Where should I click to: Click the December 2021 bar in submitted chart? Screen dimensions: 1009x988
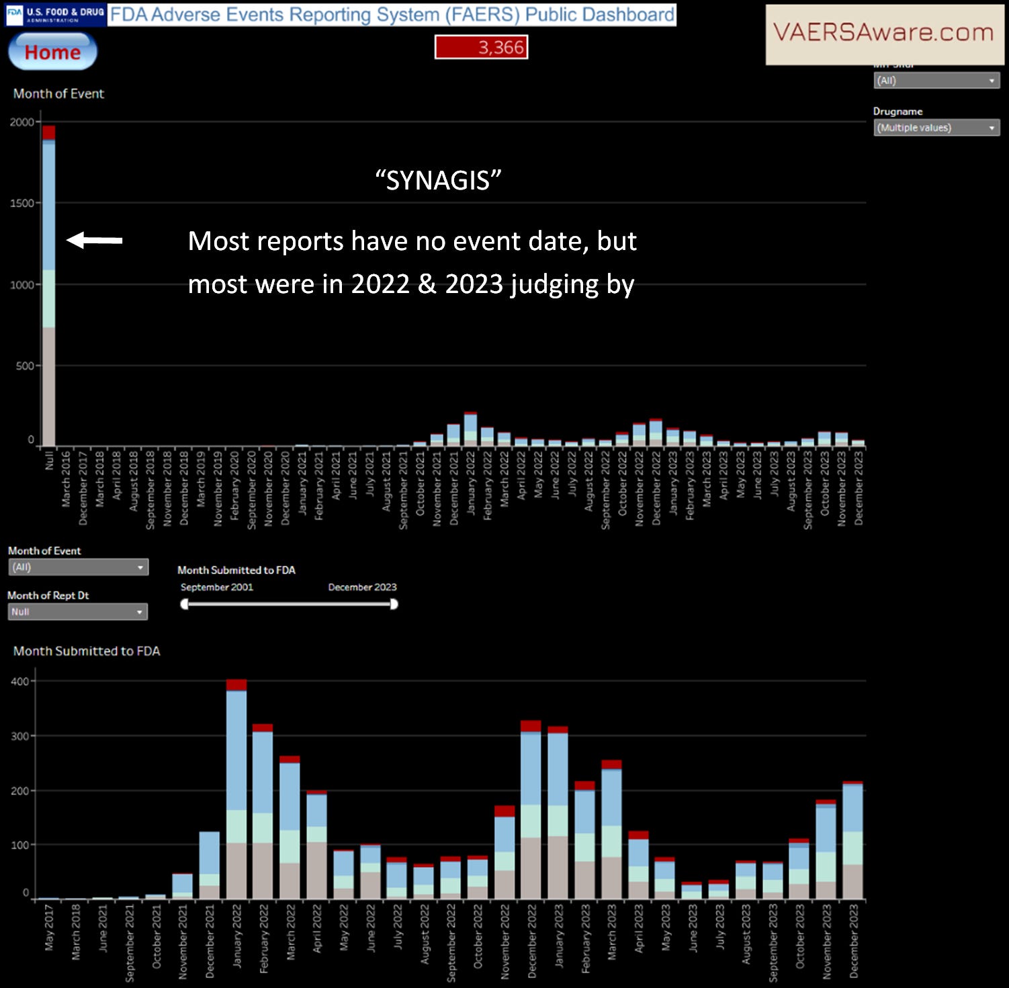pos(210,865)
